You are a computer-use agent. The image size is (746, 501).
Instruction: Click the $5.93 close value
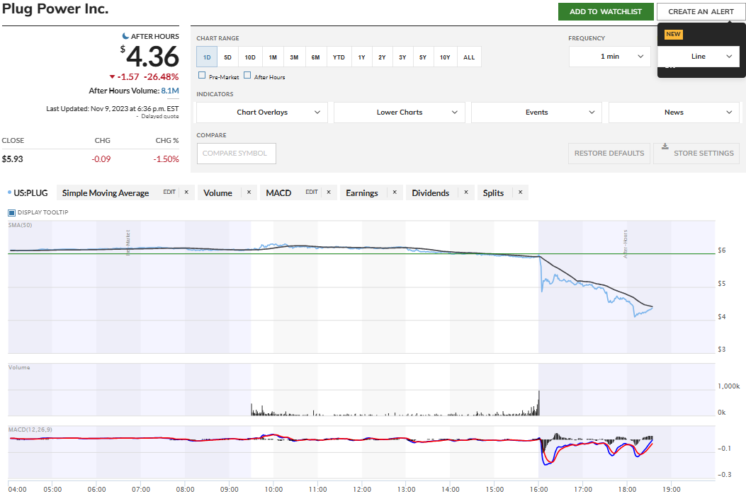pyautogui.click(x=12, y=159)
